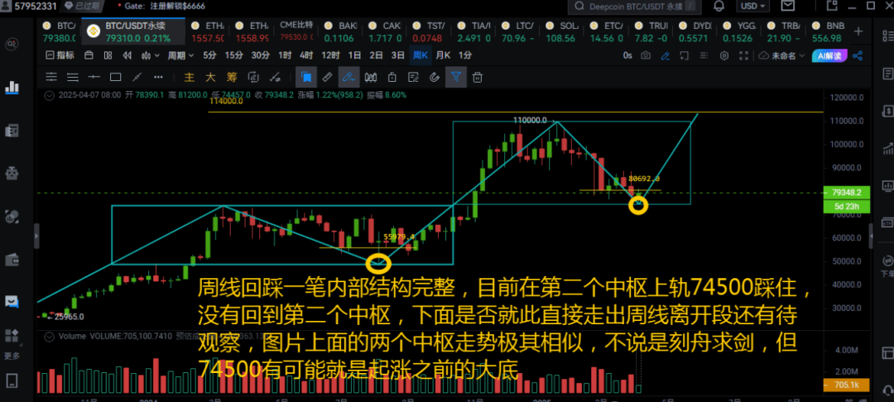Image resolution: width=894 pixels, height=402 pixels.
Task: Switch to the 1时 timeframe
Action: pyautogui.click(x=285, y=55)
